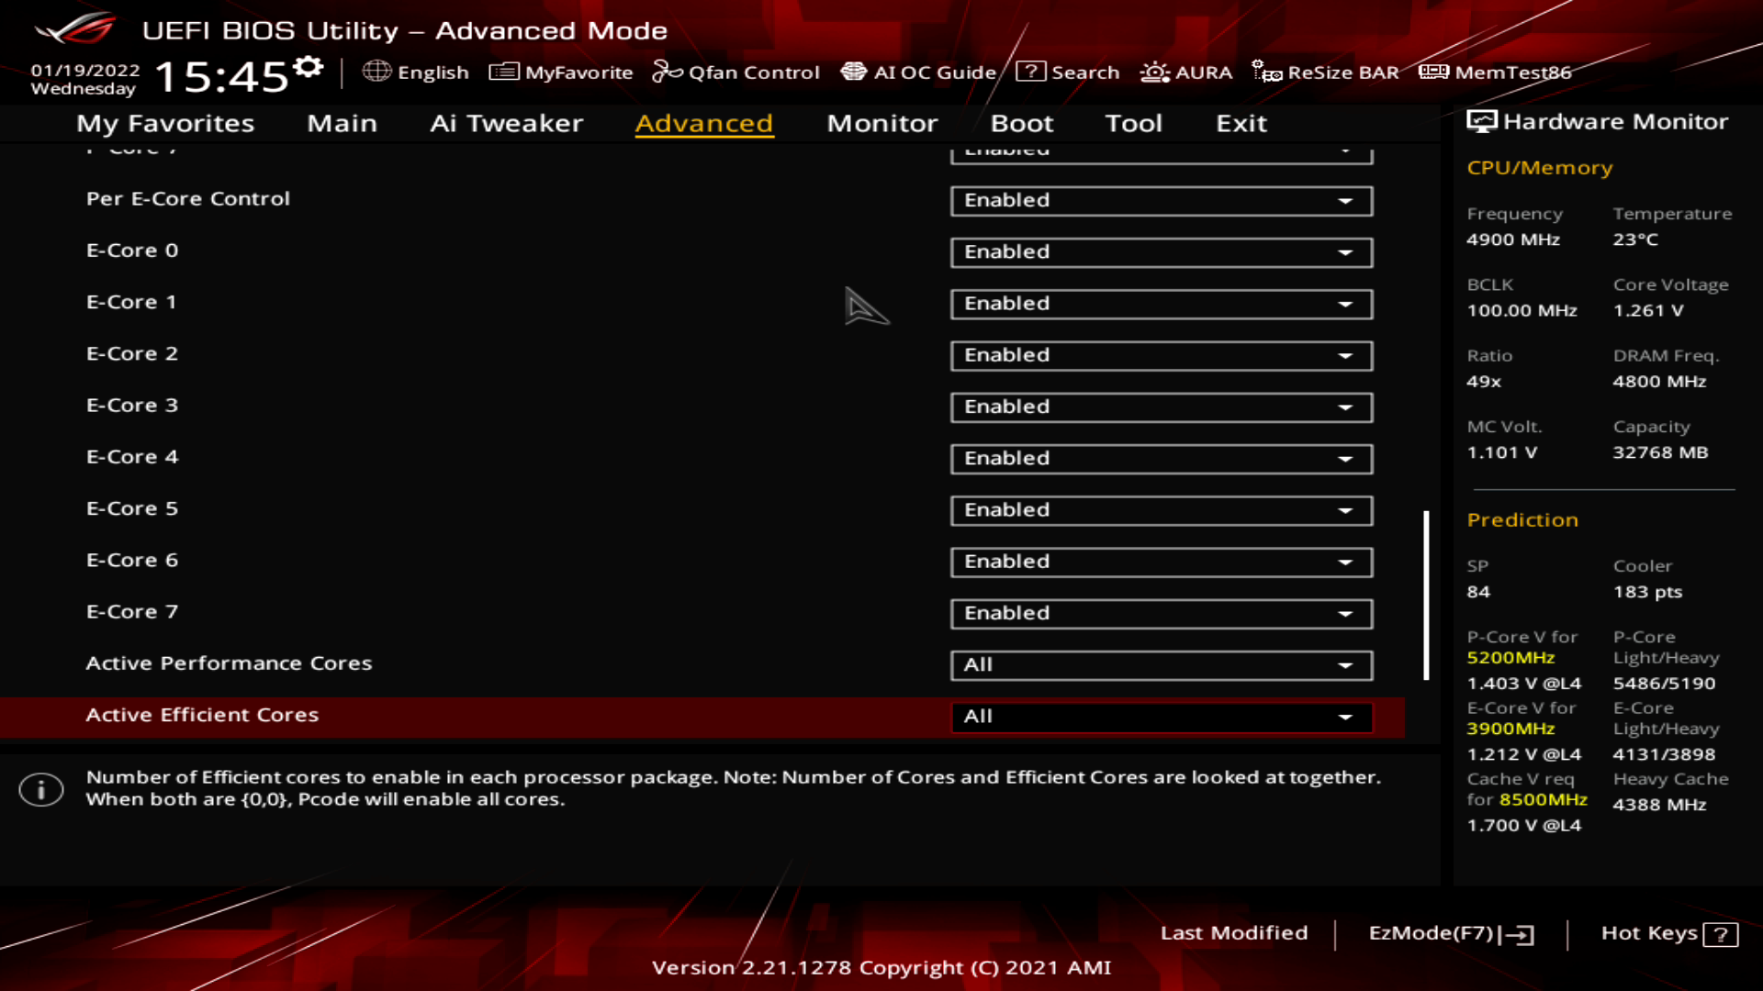Viewport: 1763px width, 991px height.
Task: Expand Active Performance Cores dropdown
Action: (x=1346, y=664)
